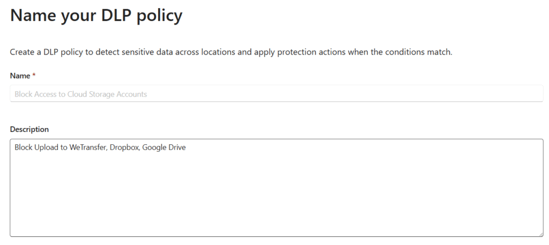This screenshot has height=245, width=549.
Task: Select the "Name" field label
Action: pyautogui.click(x=20, y=76)
